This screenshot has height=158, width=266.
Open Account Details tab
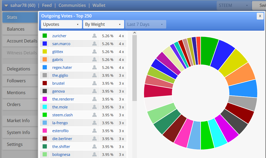[x=20, y=41]
